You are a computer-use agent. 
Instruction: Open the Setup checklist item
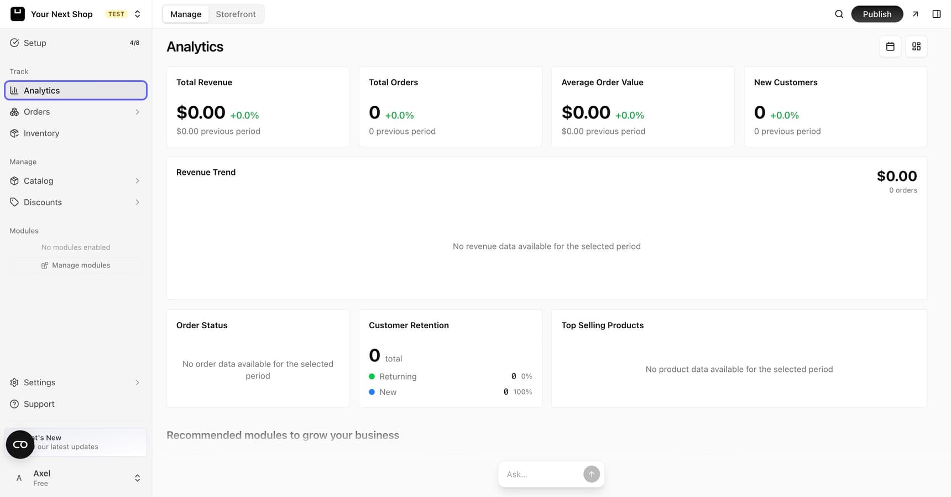(x=76, y=43)
